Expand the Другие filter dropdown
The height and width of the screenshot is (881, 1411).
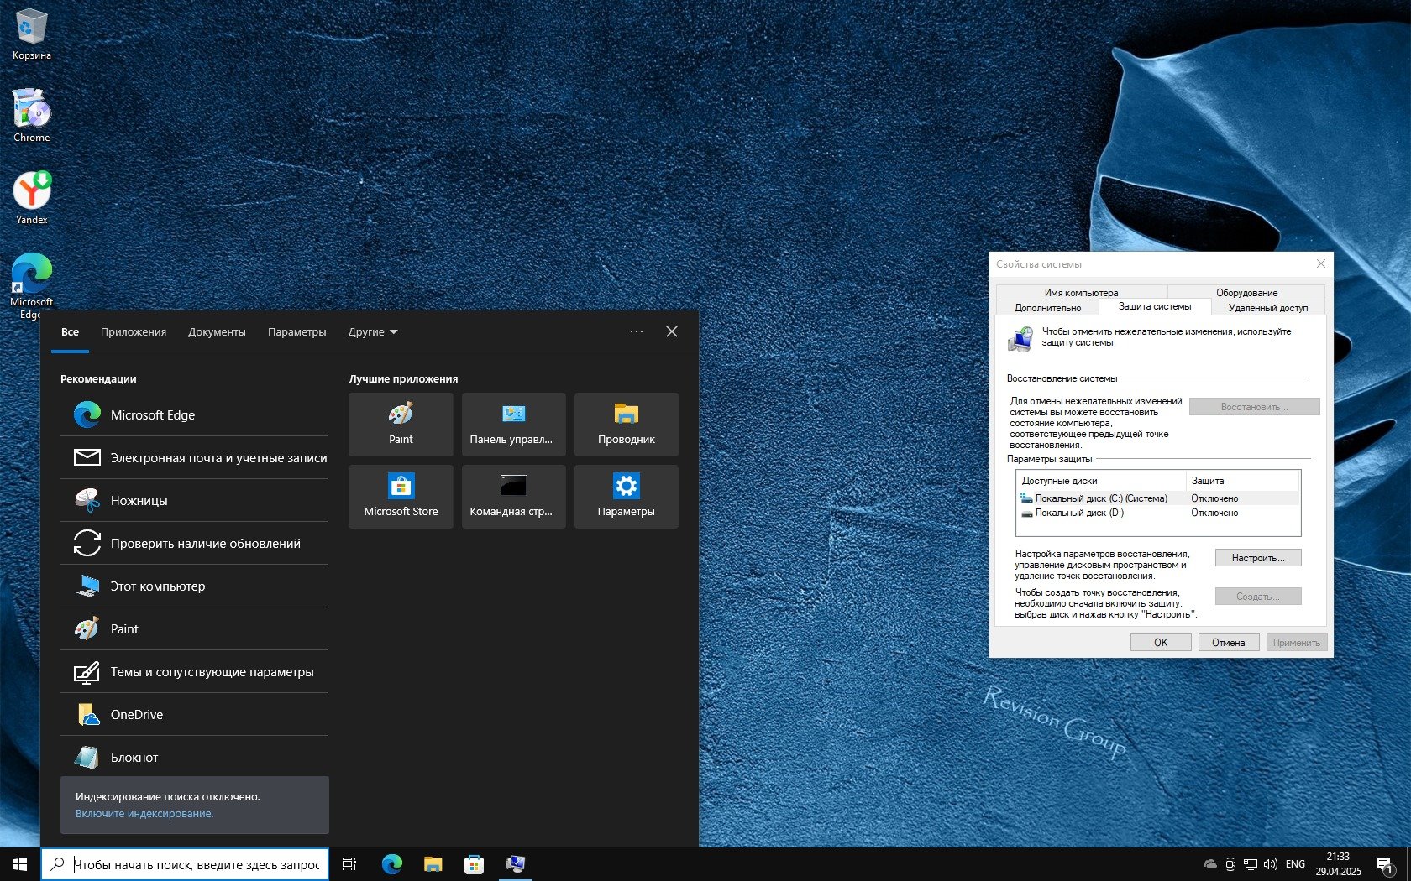pyautogui.click(x=373, y=332)
